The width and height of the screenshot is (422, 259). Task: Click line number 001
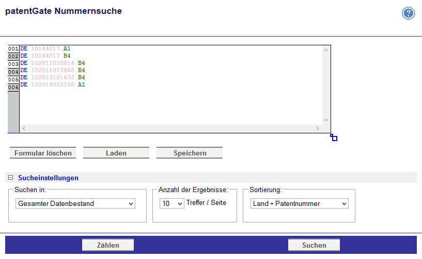tap(13, 48)
